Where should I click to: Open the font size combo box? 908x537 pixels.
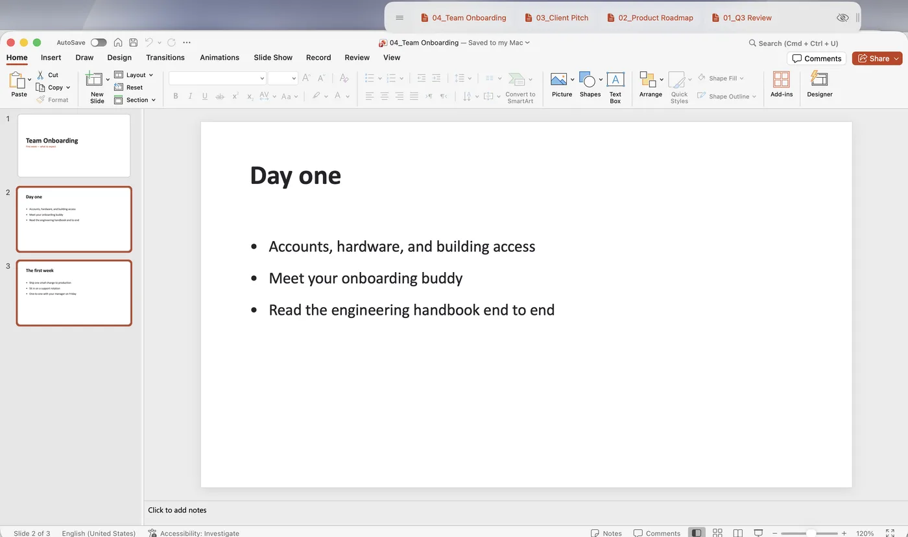283,78
